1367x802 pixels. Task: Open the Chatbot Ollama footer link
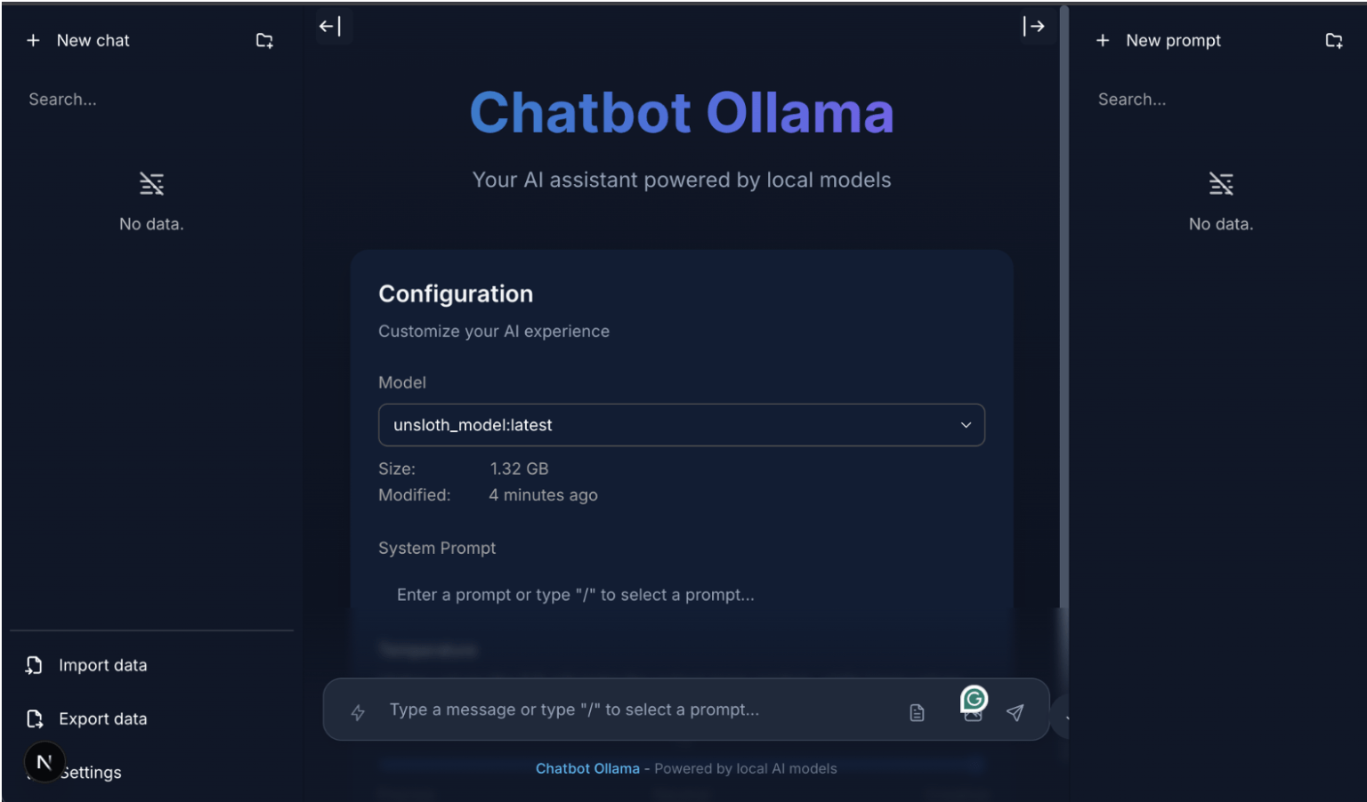point(587,768)
